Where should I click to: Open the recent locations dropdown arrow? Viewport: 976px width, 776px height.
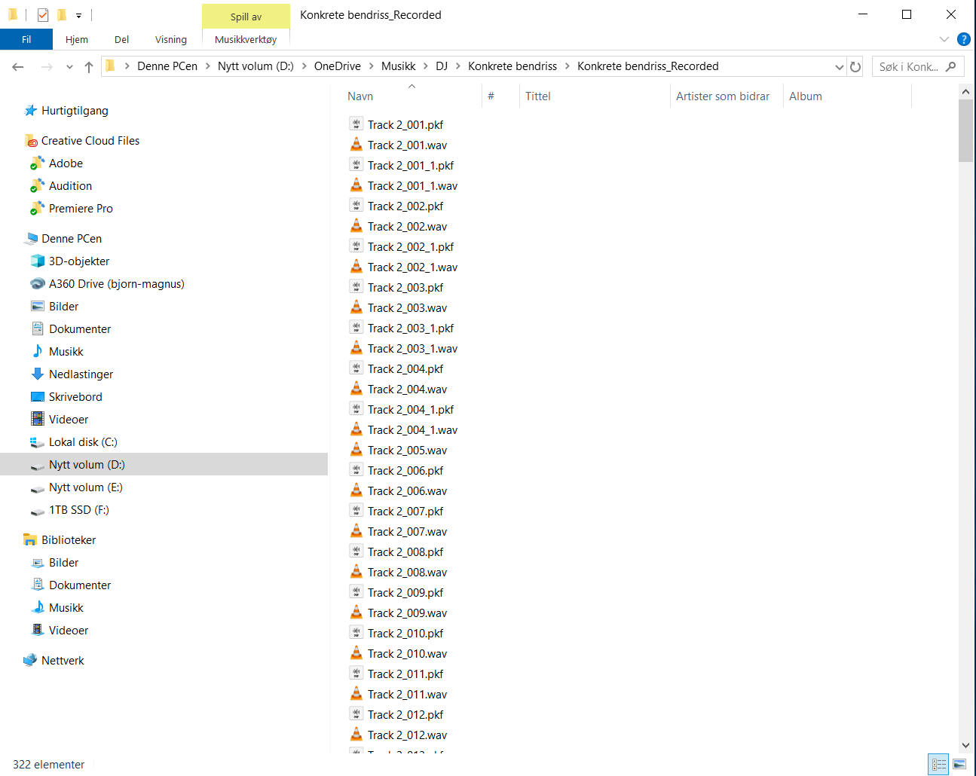click(x=69, y=67)
